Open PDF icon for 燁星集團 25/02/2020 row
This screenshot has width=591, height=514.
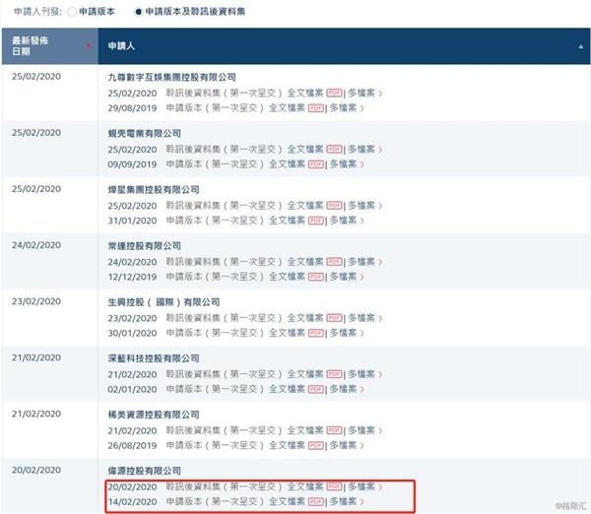click(x=334, y=206)
